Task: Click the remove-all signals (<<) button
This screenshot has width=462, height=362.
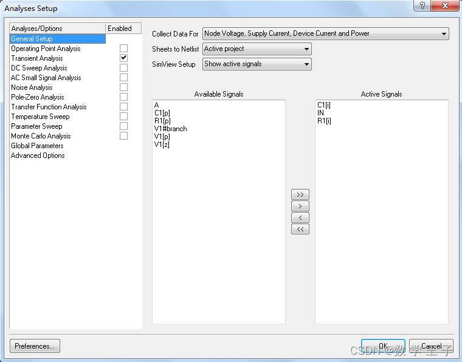Action: tap(300, 229)
